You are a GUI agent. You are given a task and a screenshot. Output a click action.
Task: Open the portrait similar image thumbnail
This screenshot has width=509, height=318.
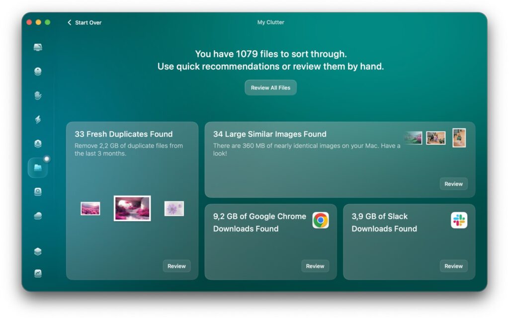(x=459, y=138)
